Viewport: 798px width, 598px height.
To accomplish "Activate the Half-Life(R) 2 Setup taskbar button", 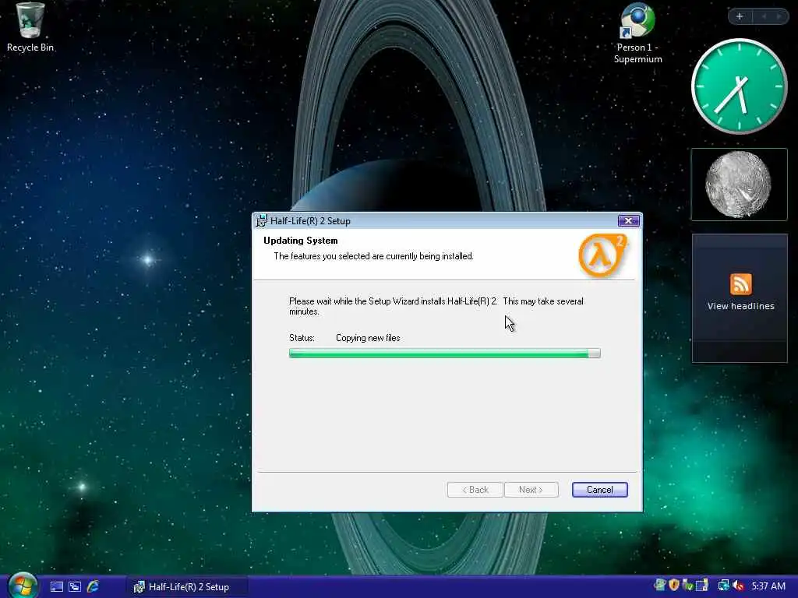I will coord(187,587).
